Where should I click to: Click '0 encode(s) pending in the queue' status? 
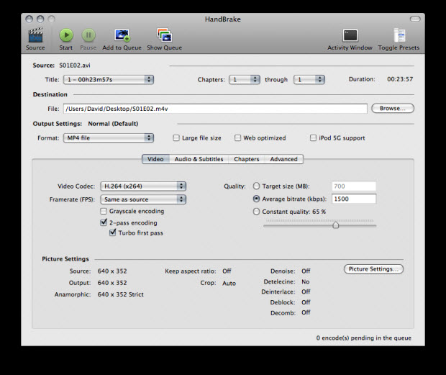(364, 338)
